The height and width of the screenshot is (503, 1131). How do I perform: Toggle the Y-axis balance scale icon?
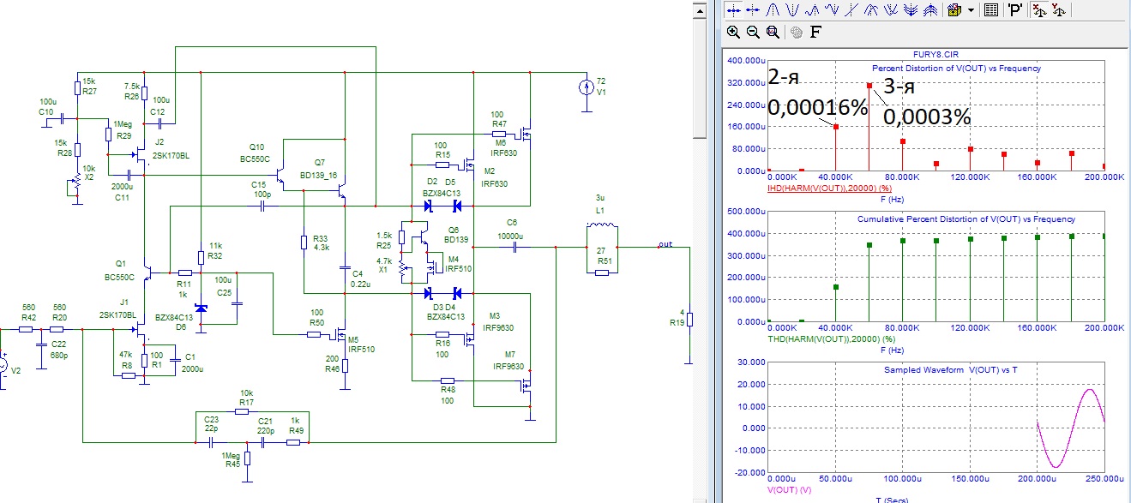(x=1057, y=10)
